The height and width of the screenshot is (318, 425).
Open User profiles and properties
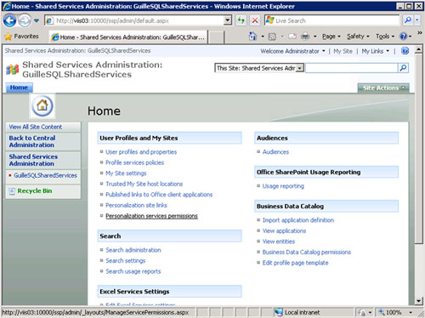[x=141, y=152]
